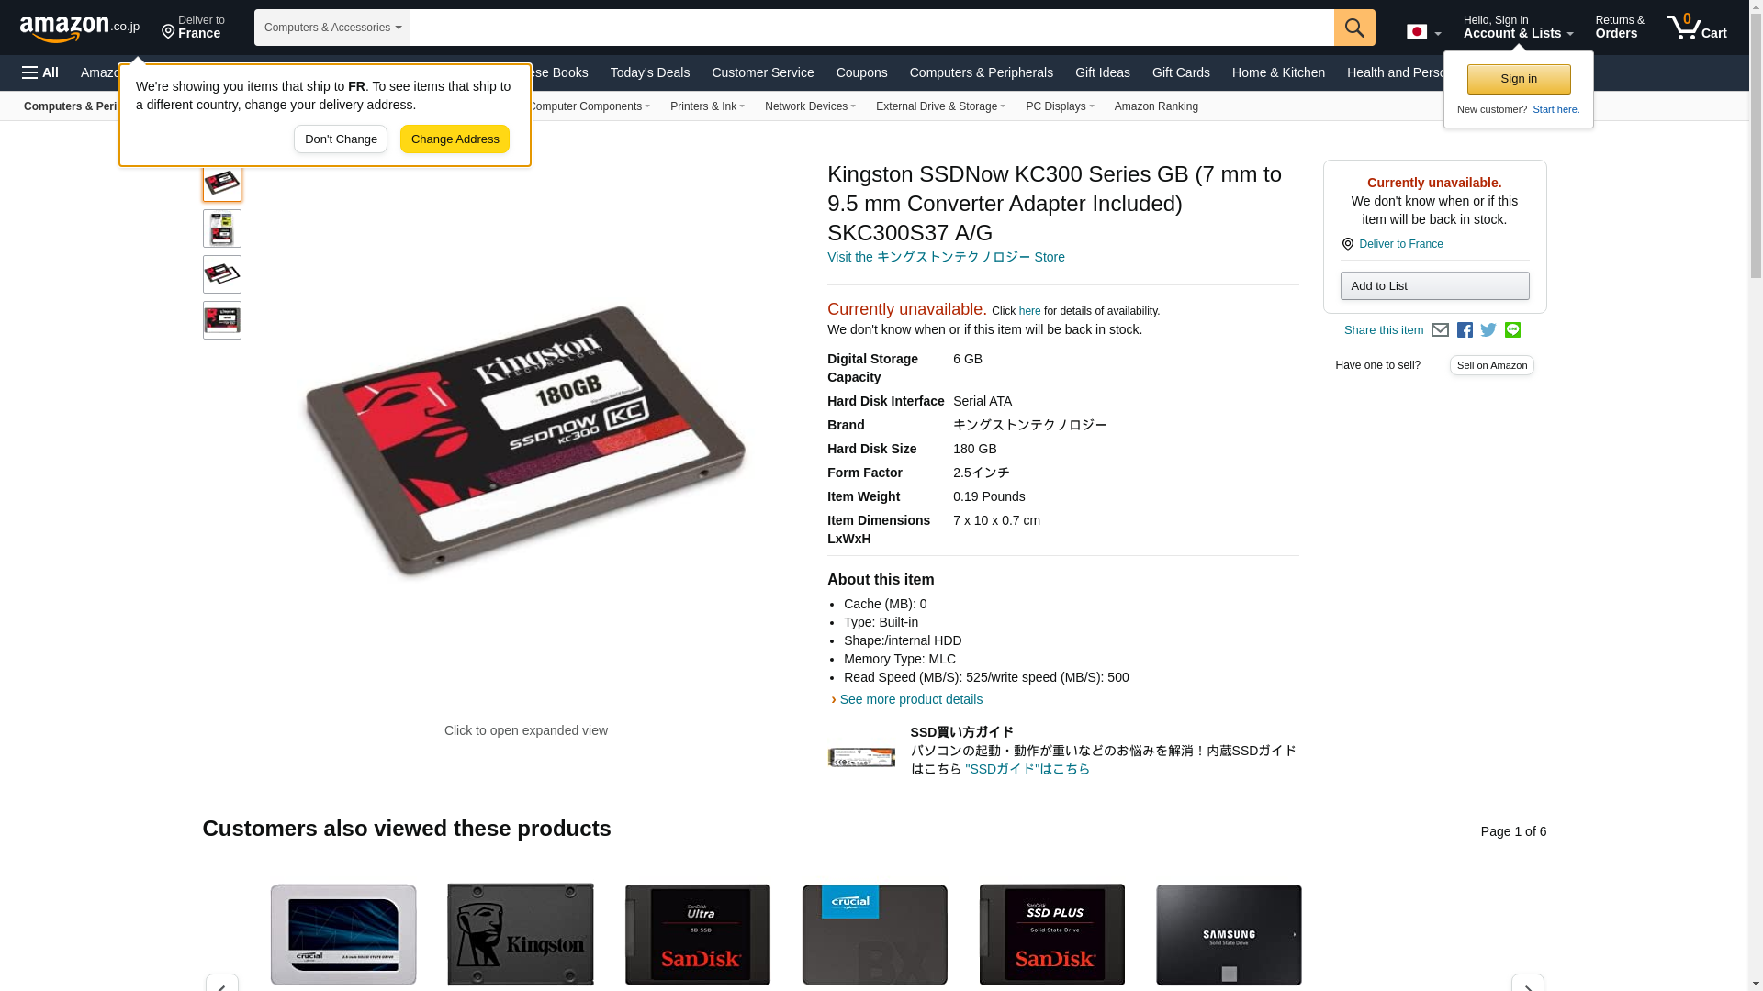Viewport: 1763px width, 991px height.
Task: Open Today's Deals in navigation bar
Action: (x=650, y=72)
